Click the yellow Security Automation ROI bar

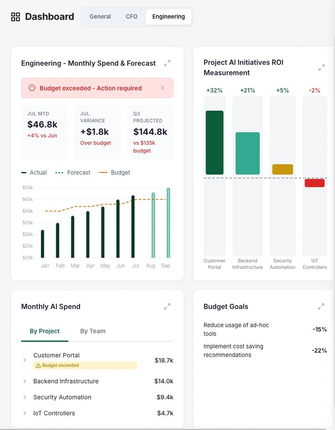coord(283,169)
